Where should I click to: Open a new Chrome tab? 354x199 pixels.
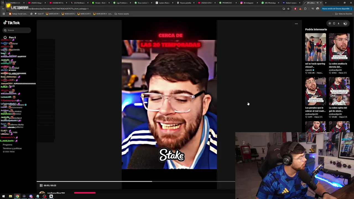326,3
